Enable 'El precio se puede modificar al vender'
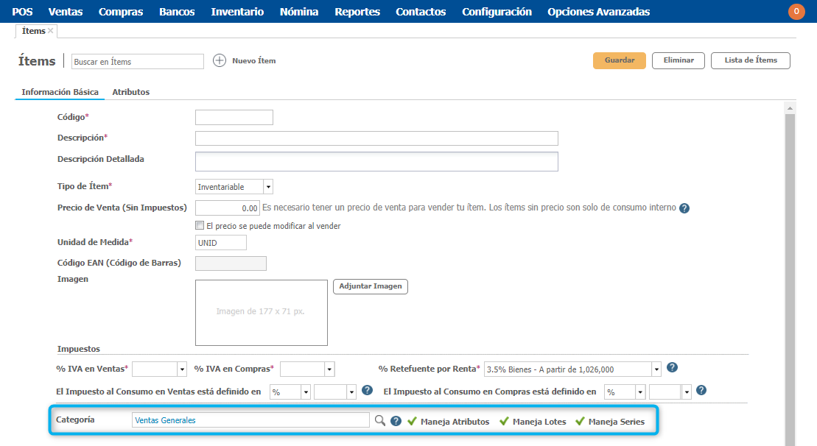This screenshot has width=817, height=446. [x=200, y=226]
